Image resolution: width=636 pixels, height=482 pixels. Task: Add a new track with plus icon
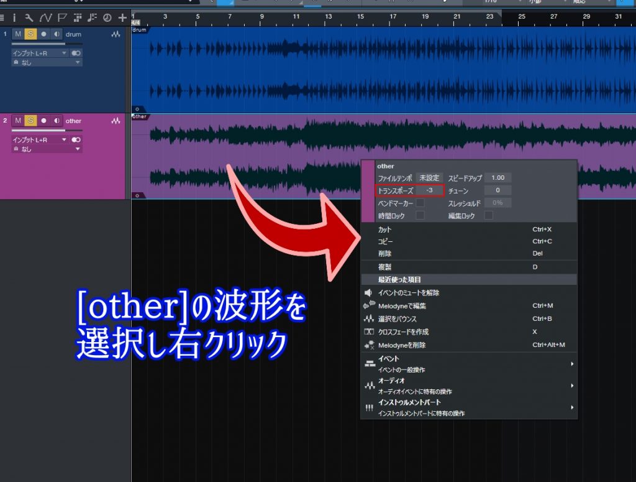coord(122,17)
